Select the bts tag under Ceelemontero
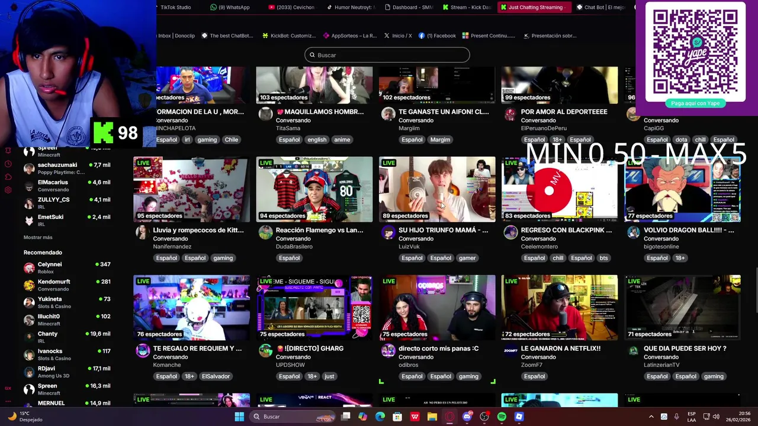The height and width of the screenshot is (426, 758). tap(603, 258)
